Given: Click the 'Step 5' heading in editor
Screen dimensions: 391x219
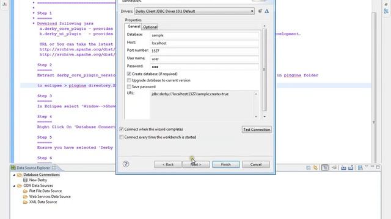Looking at the screenshot, I should point(45,137).
